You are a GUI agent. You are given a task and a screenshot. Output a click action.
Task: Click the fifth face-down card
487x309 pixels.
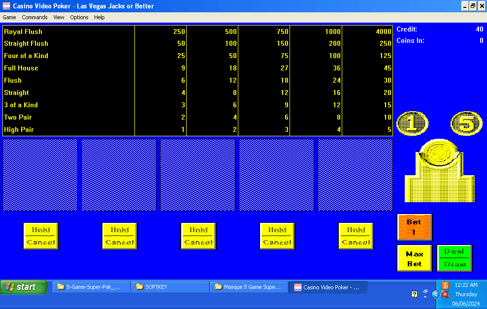(x=356, y=175)
